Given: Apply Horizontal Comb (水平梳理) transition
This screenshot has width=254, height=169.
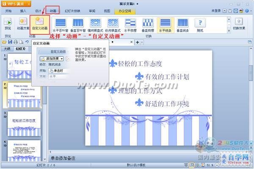Looking at the screenshot, I should (x=130, y=25).
